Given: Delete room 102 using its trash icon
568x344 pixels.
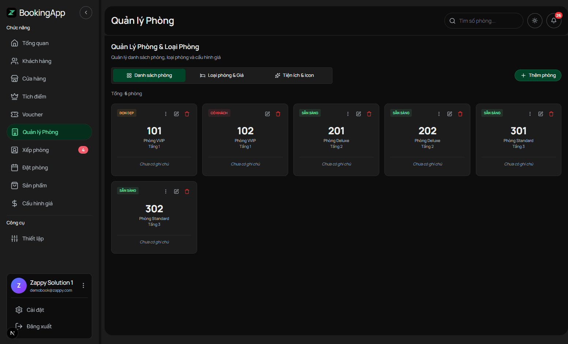Looking at the screenshot, I should click(x=278, y=114).
